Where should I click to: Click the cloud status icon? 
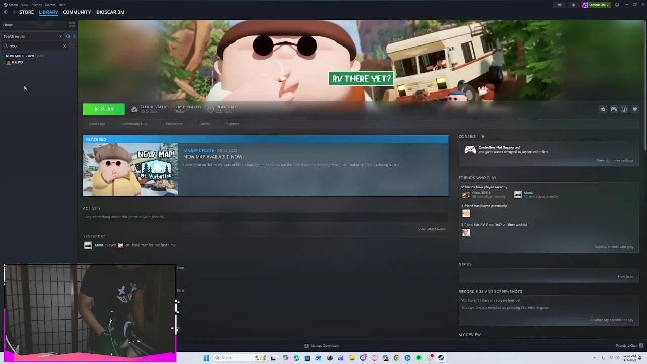tap(134, 109)
